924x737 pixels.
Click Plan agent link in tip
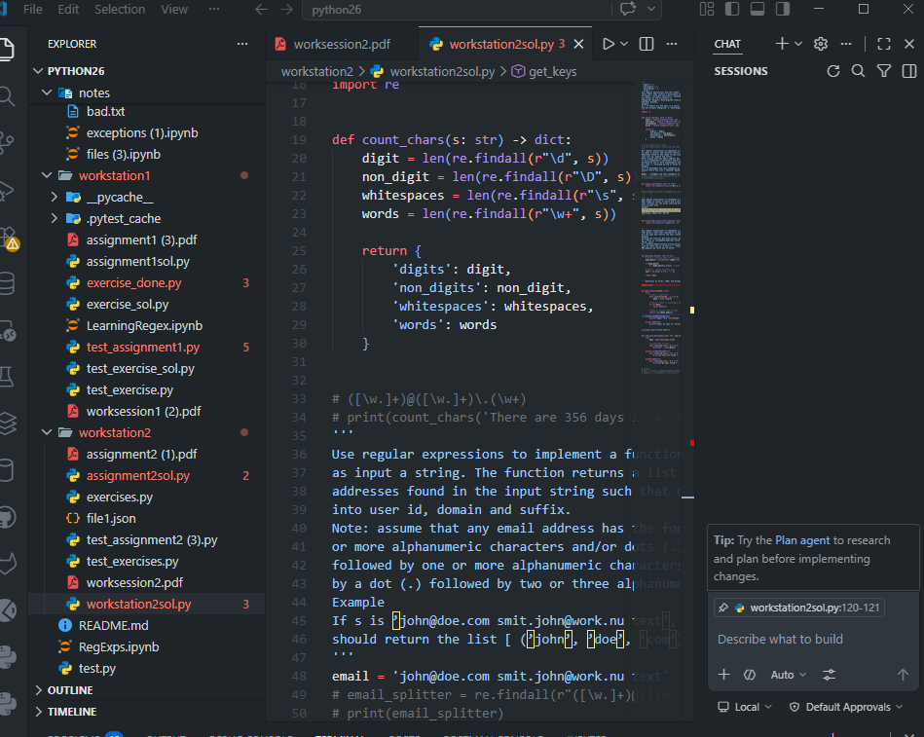[x=802, y=540]
